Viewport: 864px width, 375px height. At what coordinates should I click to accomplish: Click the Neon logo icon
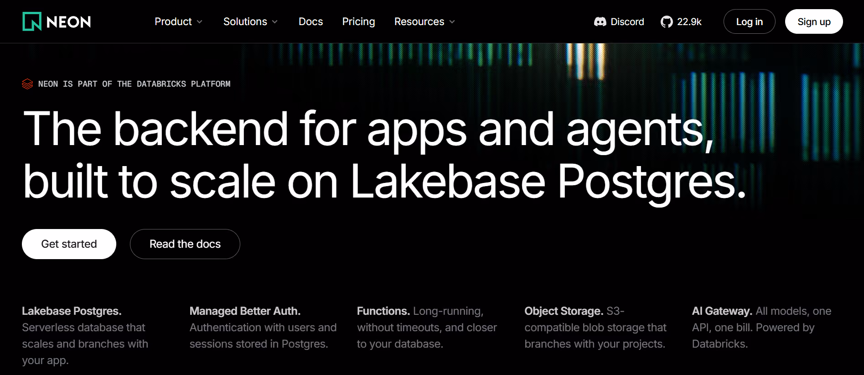[32, 21]
